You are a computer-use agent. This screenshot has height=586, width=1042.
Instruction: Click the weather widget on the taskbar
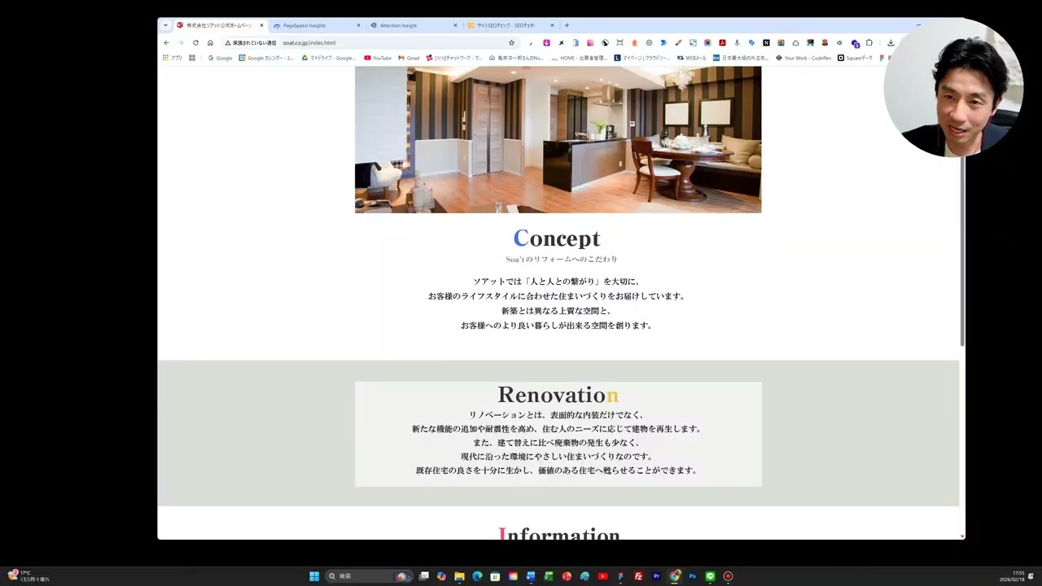click(x=28, y=575)
